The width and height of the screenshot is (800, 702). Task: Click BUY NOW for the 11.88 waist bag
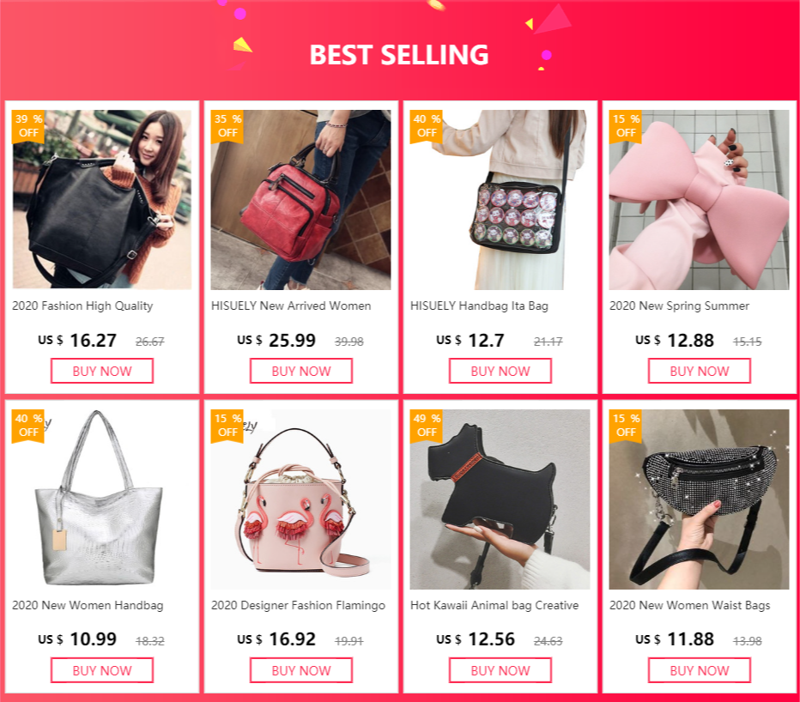pos(700,670)
